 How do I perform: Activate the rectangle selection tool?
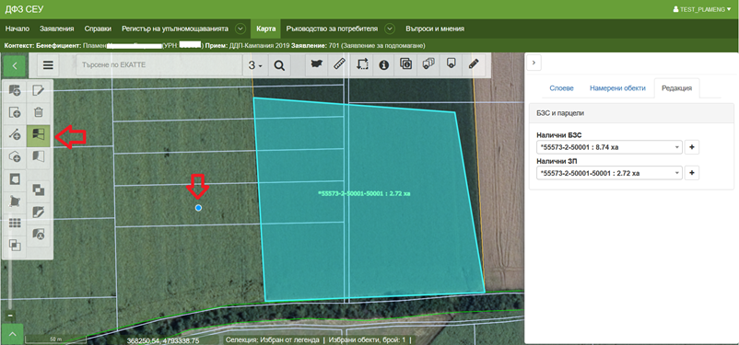click(362, 64)
